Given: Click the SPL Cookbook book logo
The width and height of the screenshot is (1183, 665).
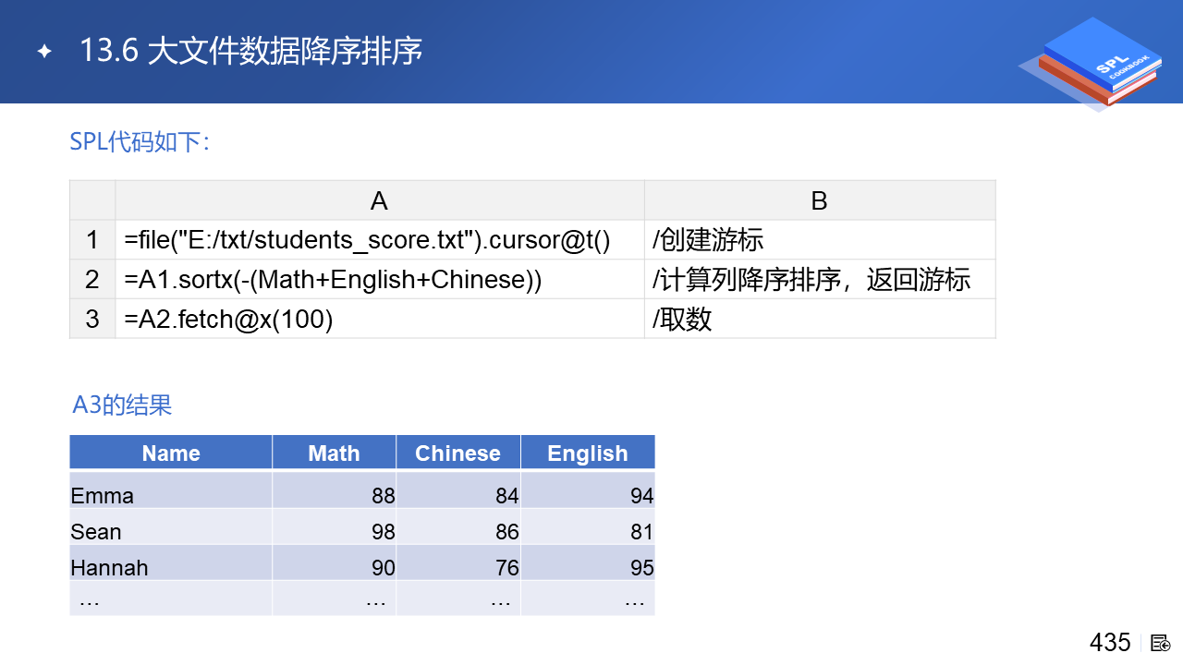Looking at the screenshot, I should [1091, 63].
